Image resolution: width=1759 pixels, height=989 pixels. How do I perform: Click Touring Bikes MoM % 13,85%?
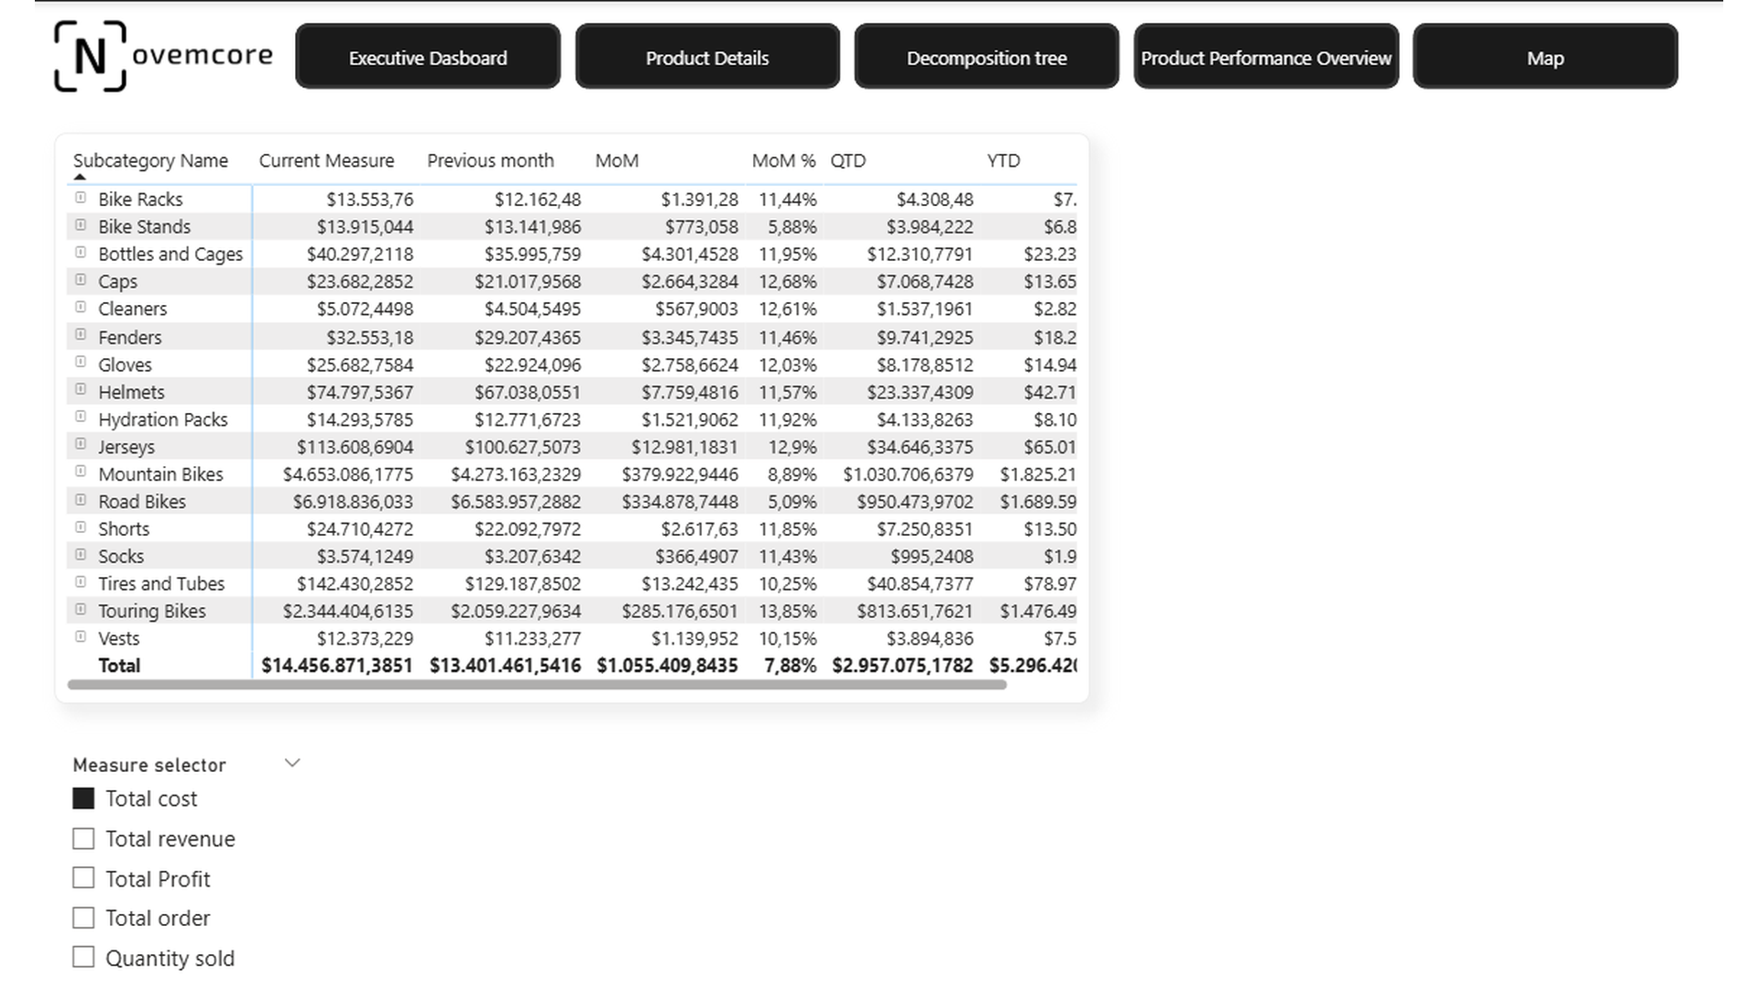788,612
